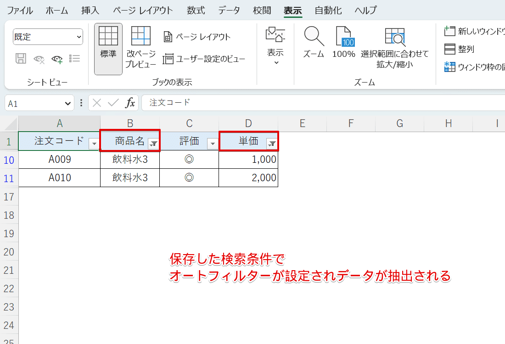Open the ファイル tab

tap(20, 11)
